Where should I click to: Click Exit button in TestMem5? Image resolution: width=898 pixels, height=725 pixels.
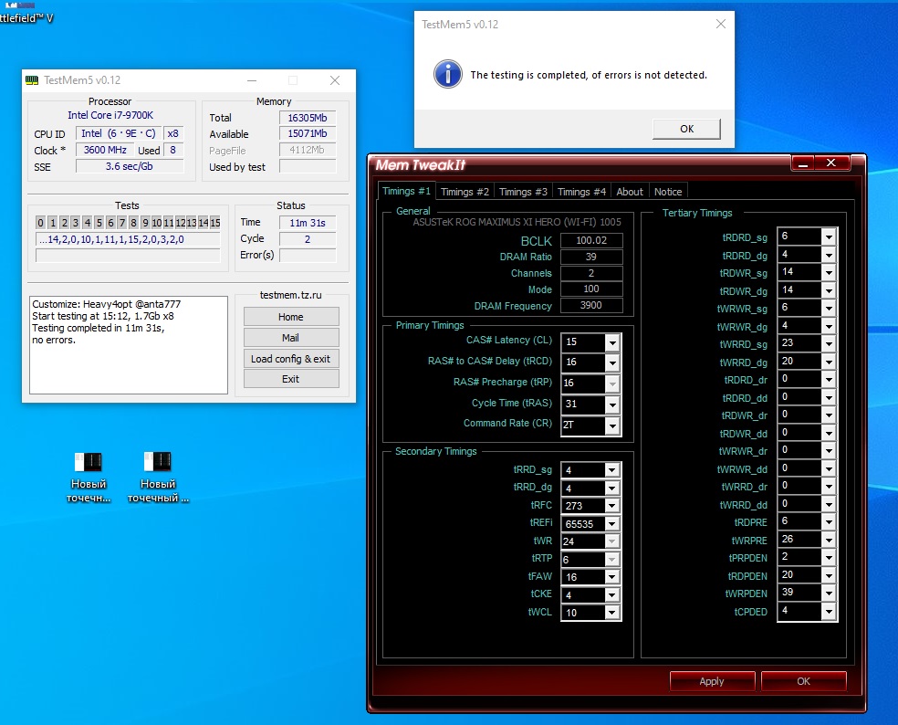click(291, 379)
